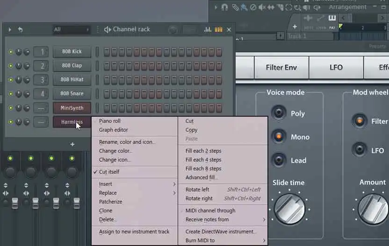
Task: Open the All channel filter dropdown
Action: pos(72,30)
